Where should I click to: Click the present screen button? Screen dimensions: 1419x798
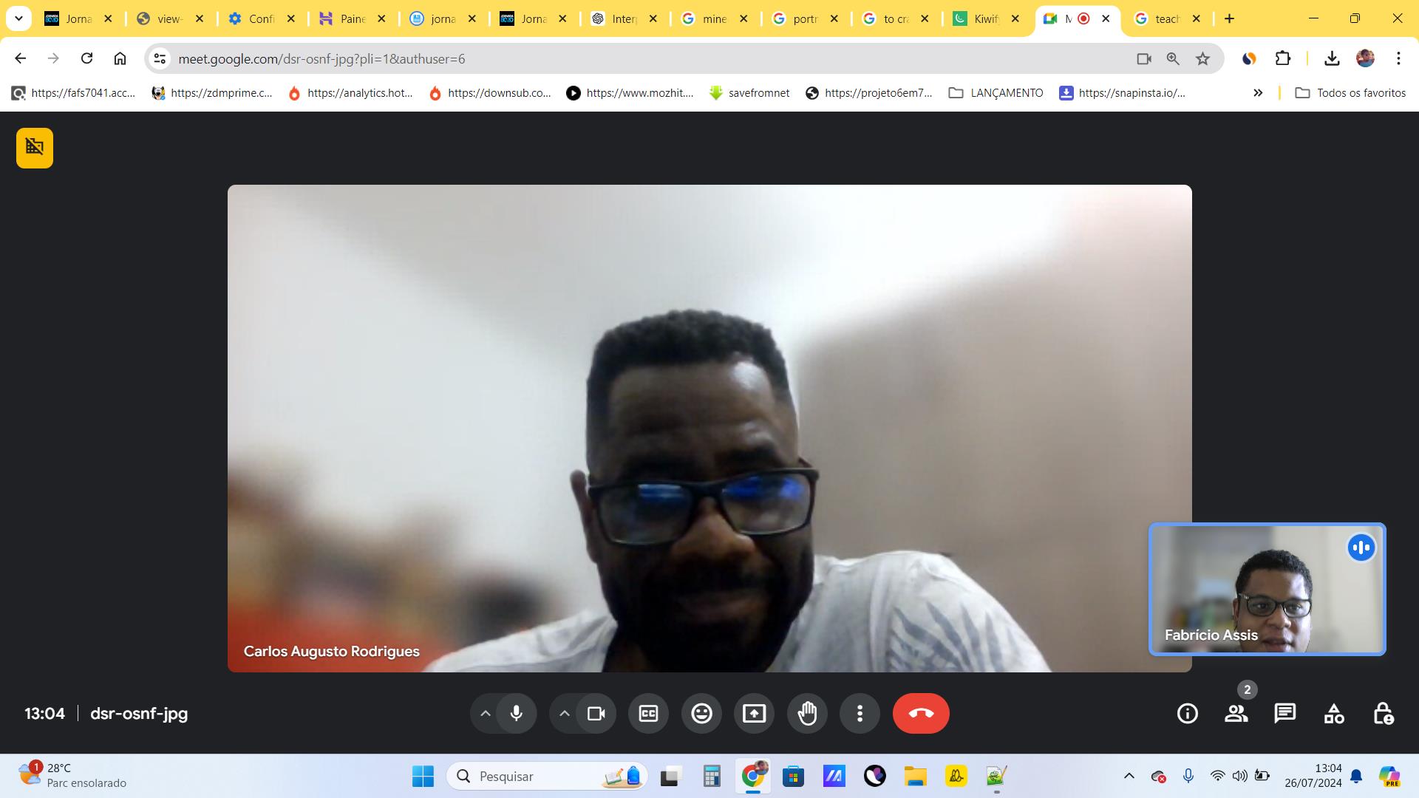(x=754, y=713)
